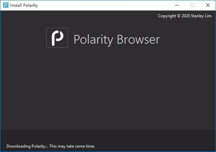Click the word "Browser" in the large heading
Screen dimensions: 216x152
[x=137, y=39]
